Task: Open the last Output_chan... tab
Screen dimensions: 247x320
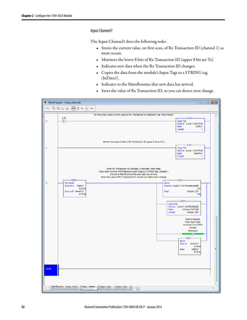Action: [122, 288]
